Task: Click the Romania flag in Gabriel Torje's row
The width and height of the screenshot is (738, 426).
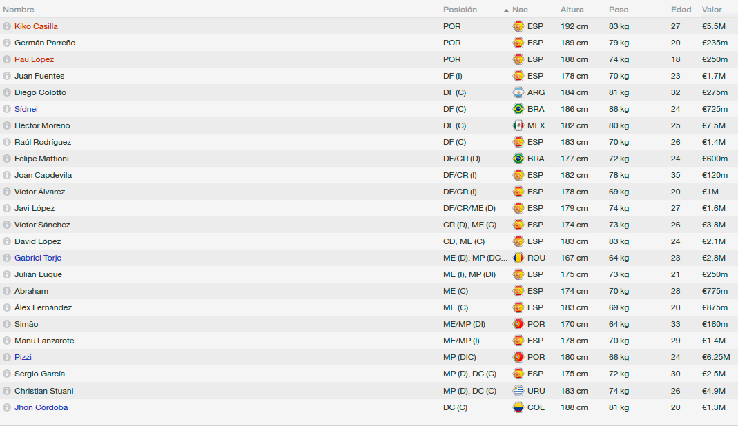Action: tap(518, 258)
